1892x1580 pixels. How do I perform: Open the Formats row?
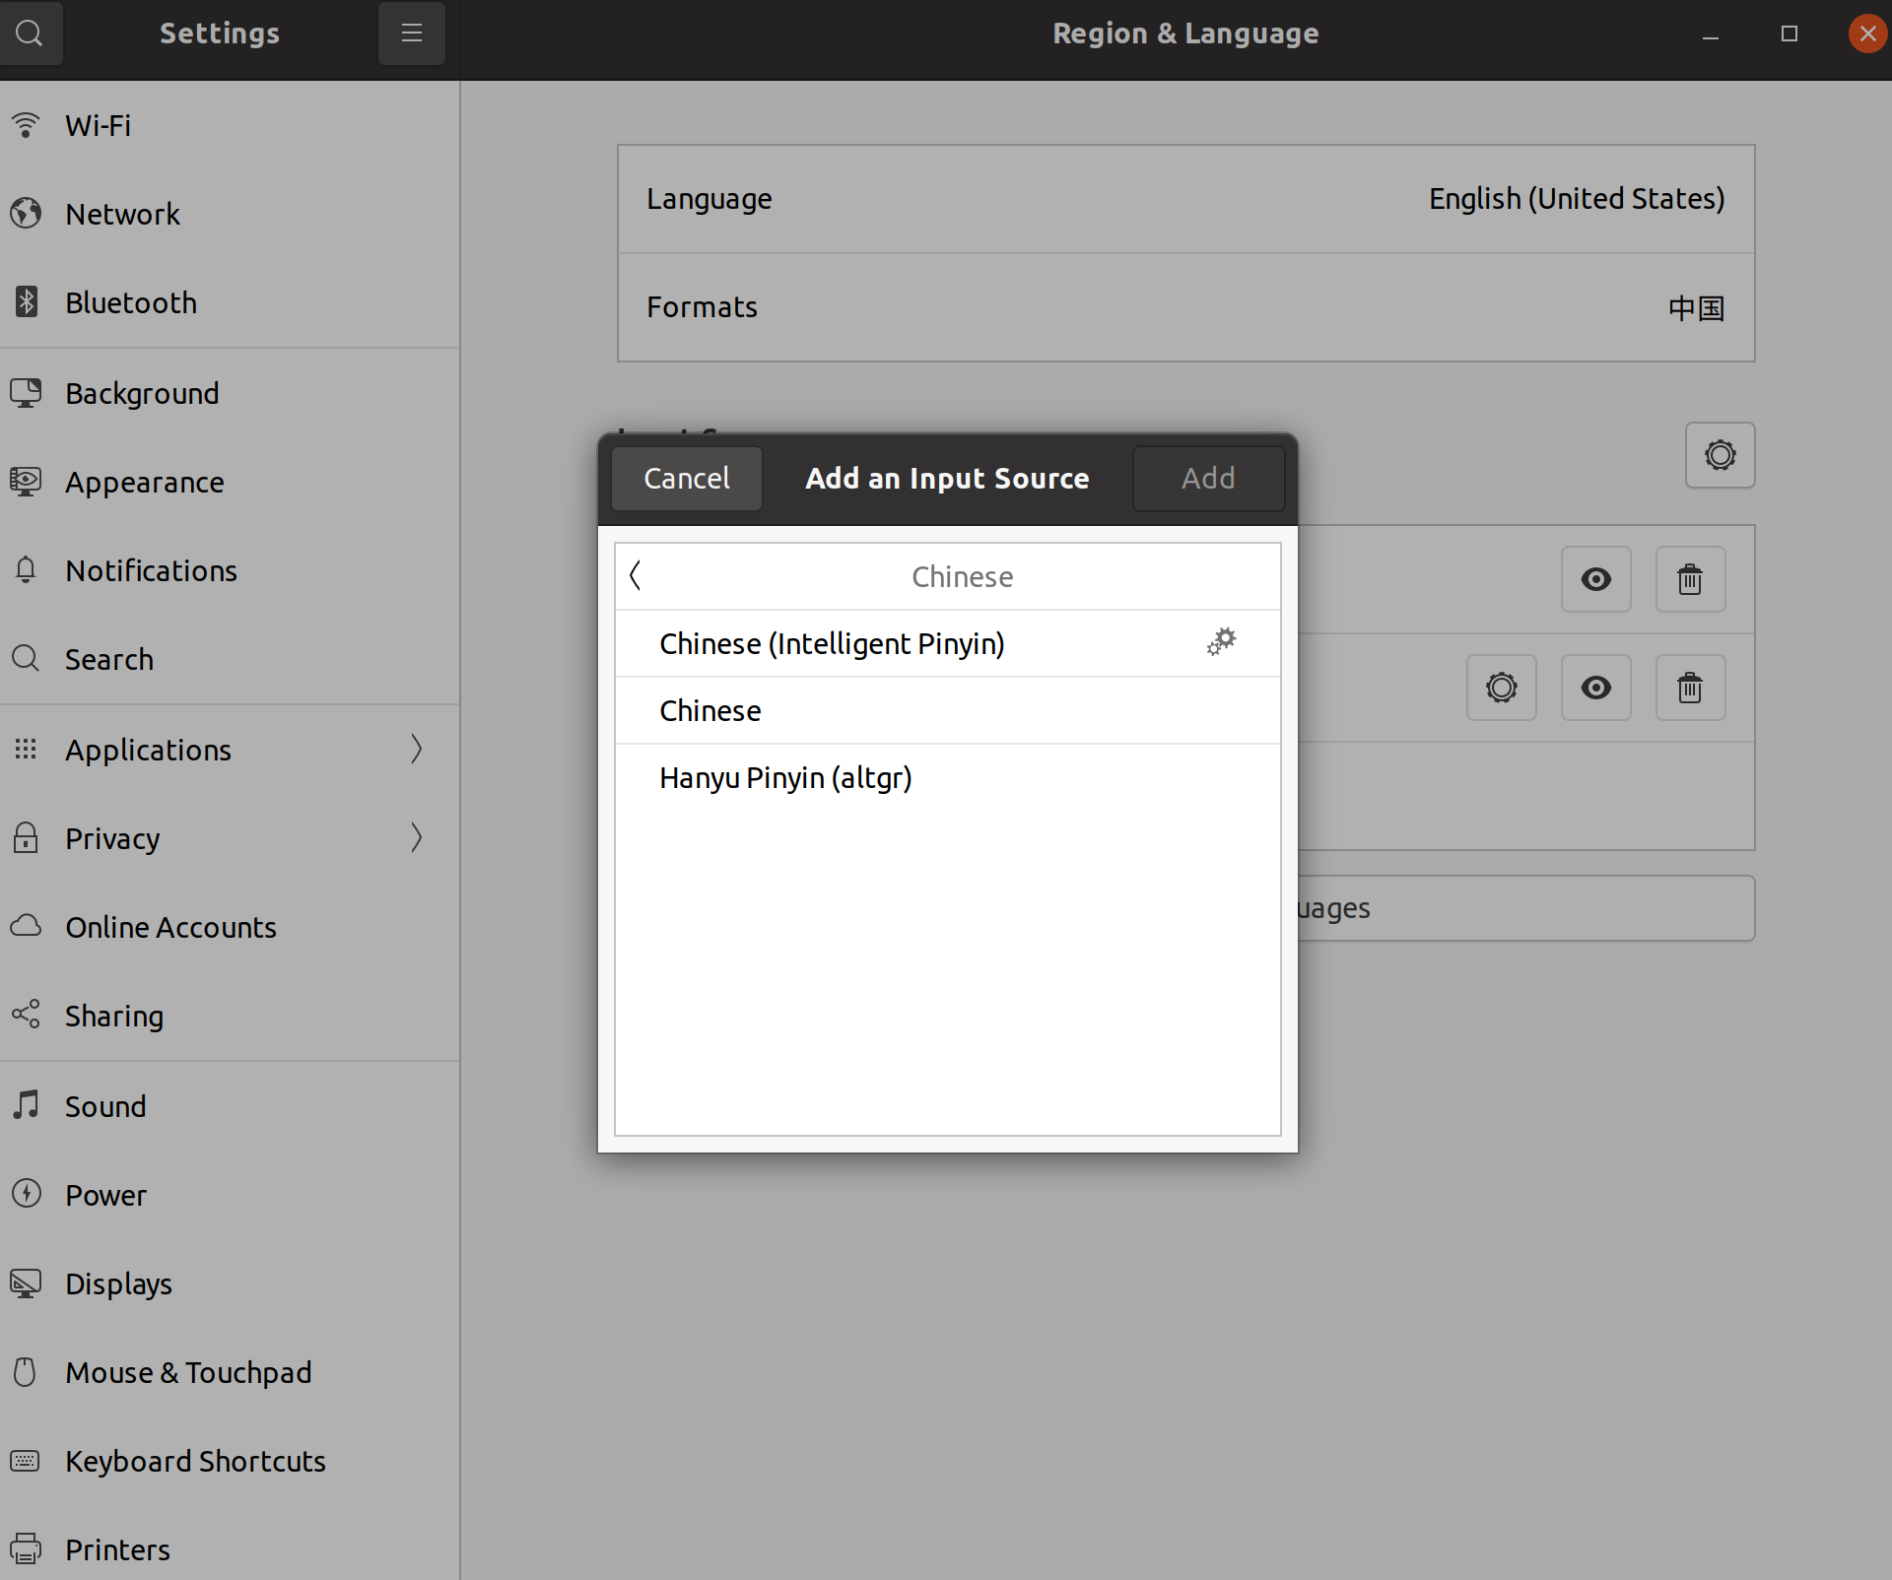1185,307
